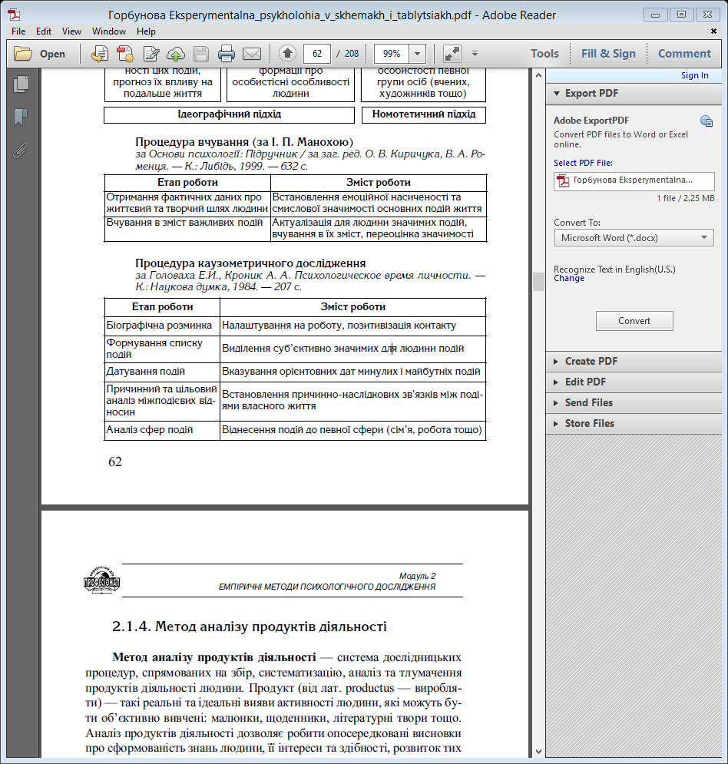Click the read mode expand-arrows icon

point(452,54)
